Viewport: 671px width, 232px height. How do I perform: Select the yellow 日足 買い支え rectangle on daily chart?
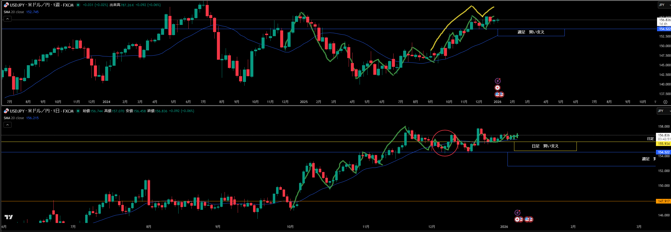pos(545,146)
